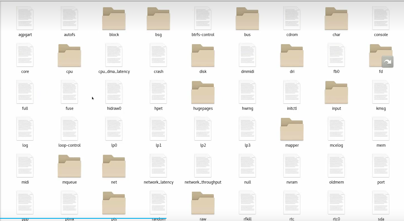Select the kmsg file icon
Image resolution: width=404 pixels, height=221 pixels.
point(381,92)
